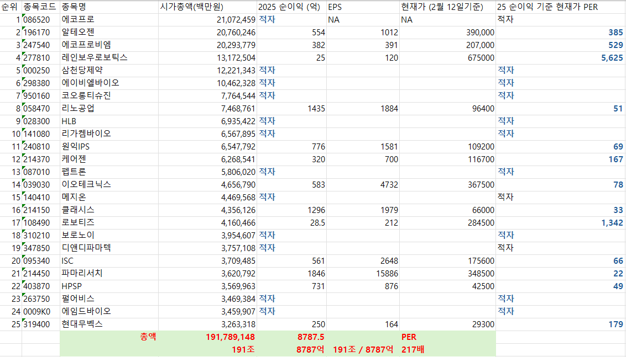Click the total 191,789,148 cell
Screen dimensions: 626x357
tap(207, 337)
